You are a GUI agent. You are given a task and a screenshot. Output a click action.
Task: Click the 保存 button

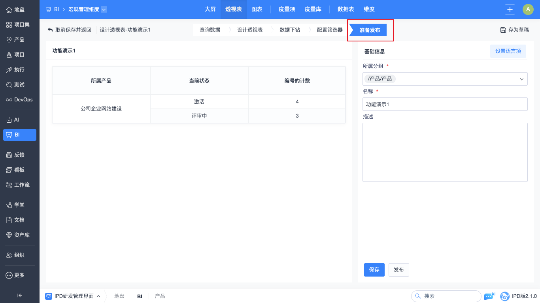pyautogui.click(x=374, y=270)
